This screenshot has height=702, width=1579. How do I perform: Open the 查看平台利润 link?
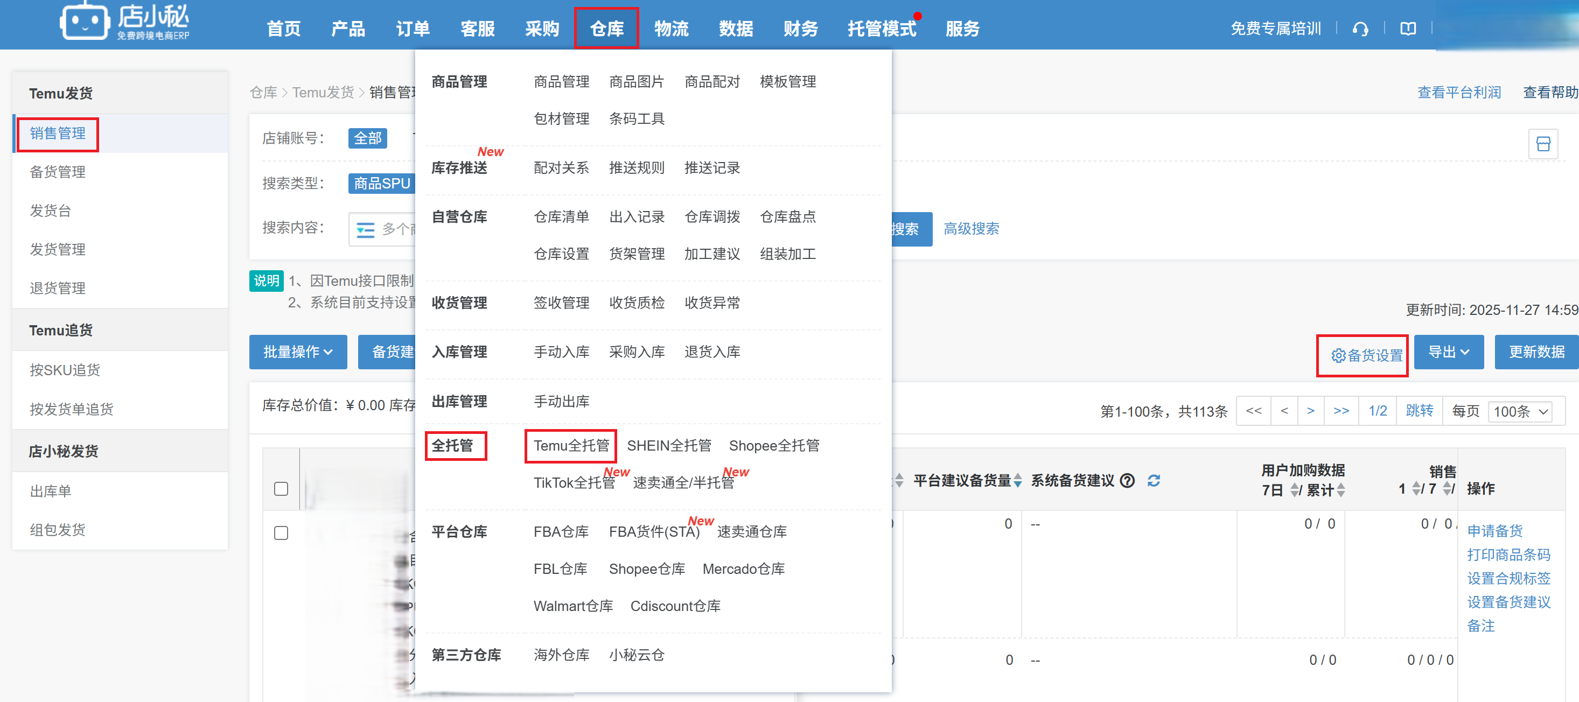[1459, 92]
